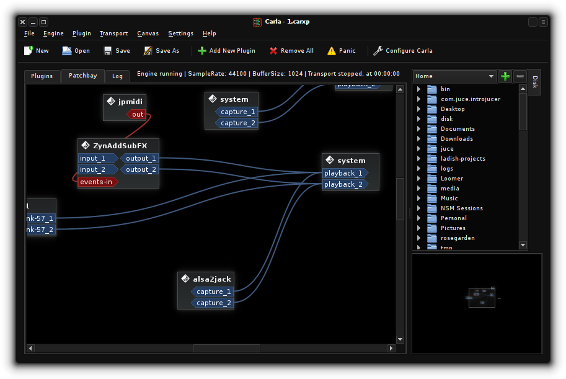Select the ZynAddSubFX events-in port
The height and width of the screenshot is (379, 566).
(x=97, y=182)
